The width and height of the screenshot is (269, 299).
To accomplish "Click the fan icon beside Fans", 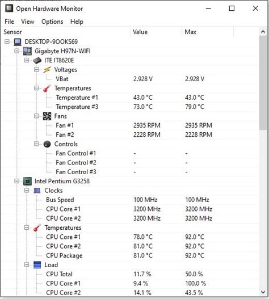I will pos(47,116).
